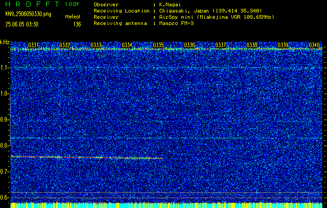327x208 pixels.
Task: Click the Receiver label
Action: click(x=106, y=17)
